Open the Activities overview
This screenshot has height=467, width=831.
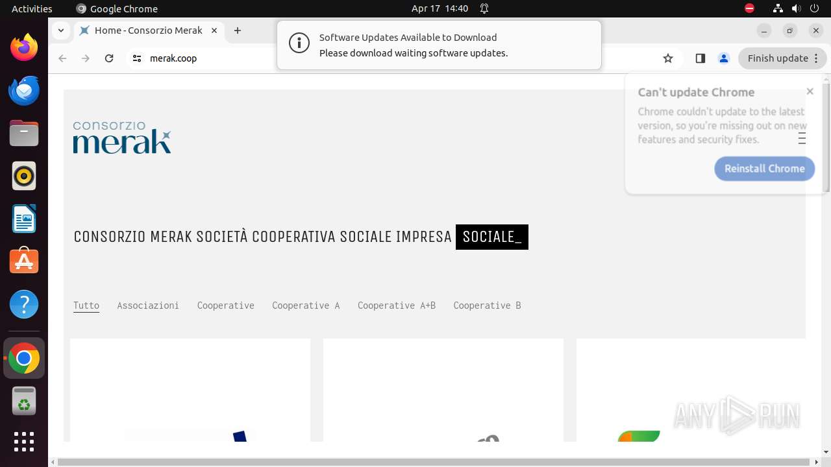[32, 8]
